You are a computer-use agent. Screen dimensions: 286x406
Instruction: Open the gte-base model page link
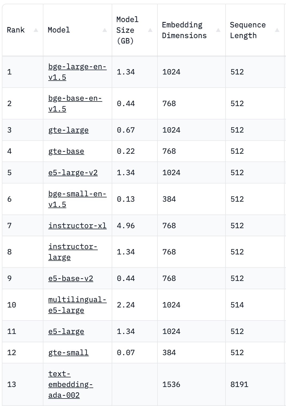point(66,151)
